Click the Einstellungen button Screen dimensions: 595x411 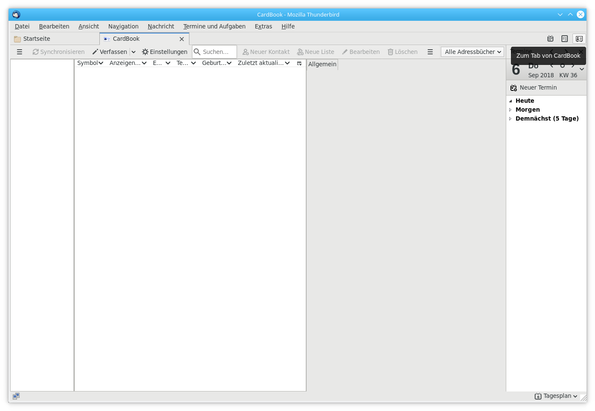pyautogui.click(x=164, y=52)
